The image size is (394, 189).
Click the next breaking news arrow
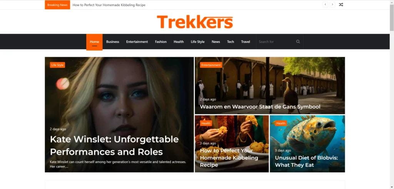pyautogui.click(x=332, y=5)
